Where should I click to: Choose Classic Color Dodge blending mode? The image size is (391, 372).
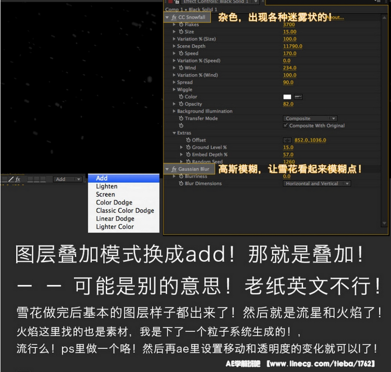[124, 211]
